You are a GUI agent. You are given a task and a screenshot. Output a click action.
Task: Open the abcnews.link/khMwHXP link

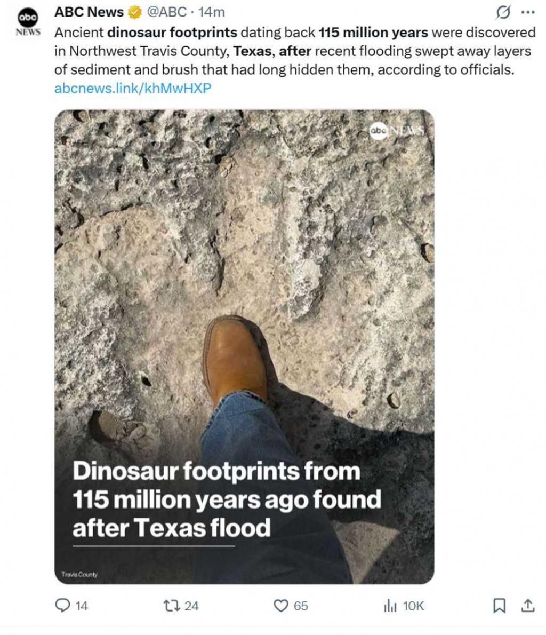tap(133, 88)
